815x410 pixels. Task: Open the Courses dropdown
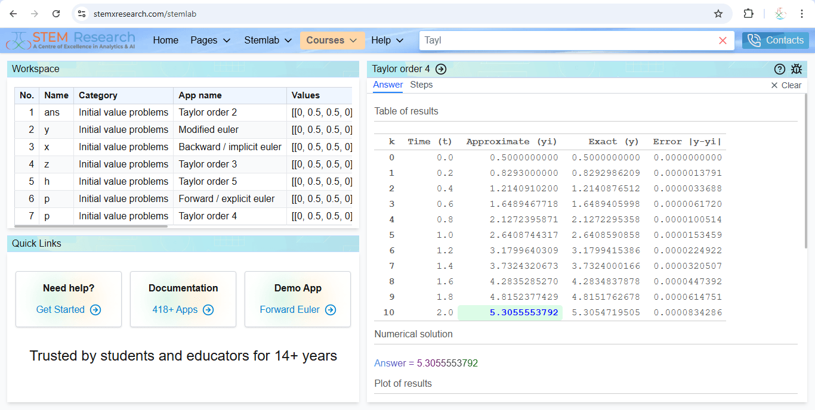pos(332,41)
